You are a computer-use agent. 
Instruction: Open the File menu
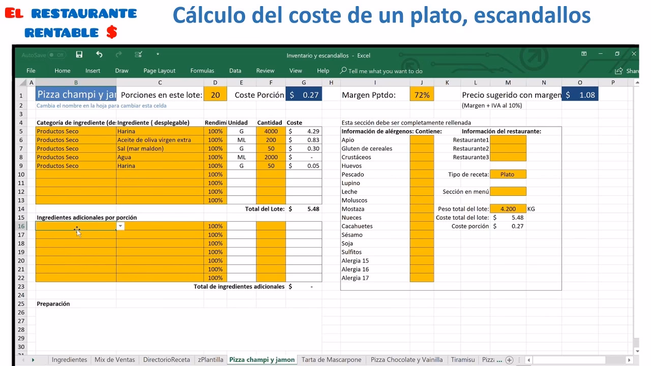pos(31,71)
